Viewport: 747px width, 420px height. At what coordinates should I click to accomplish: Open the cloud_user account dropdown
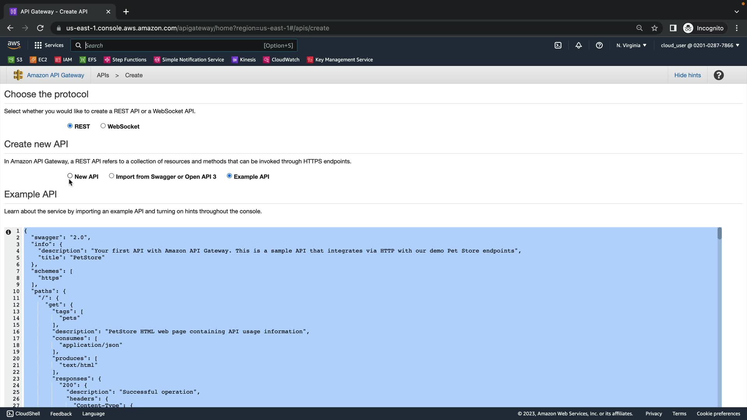[700, 45]
